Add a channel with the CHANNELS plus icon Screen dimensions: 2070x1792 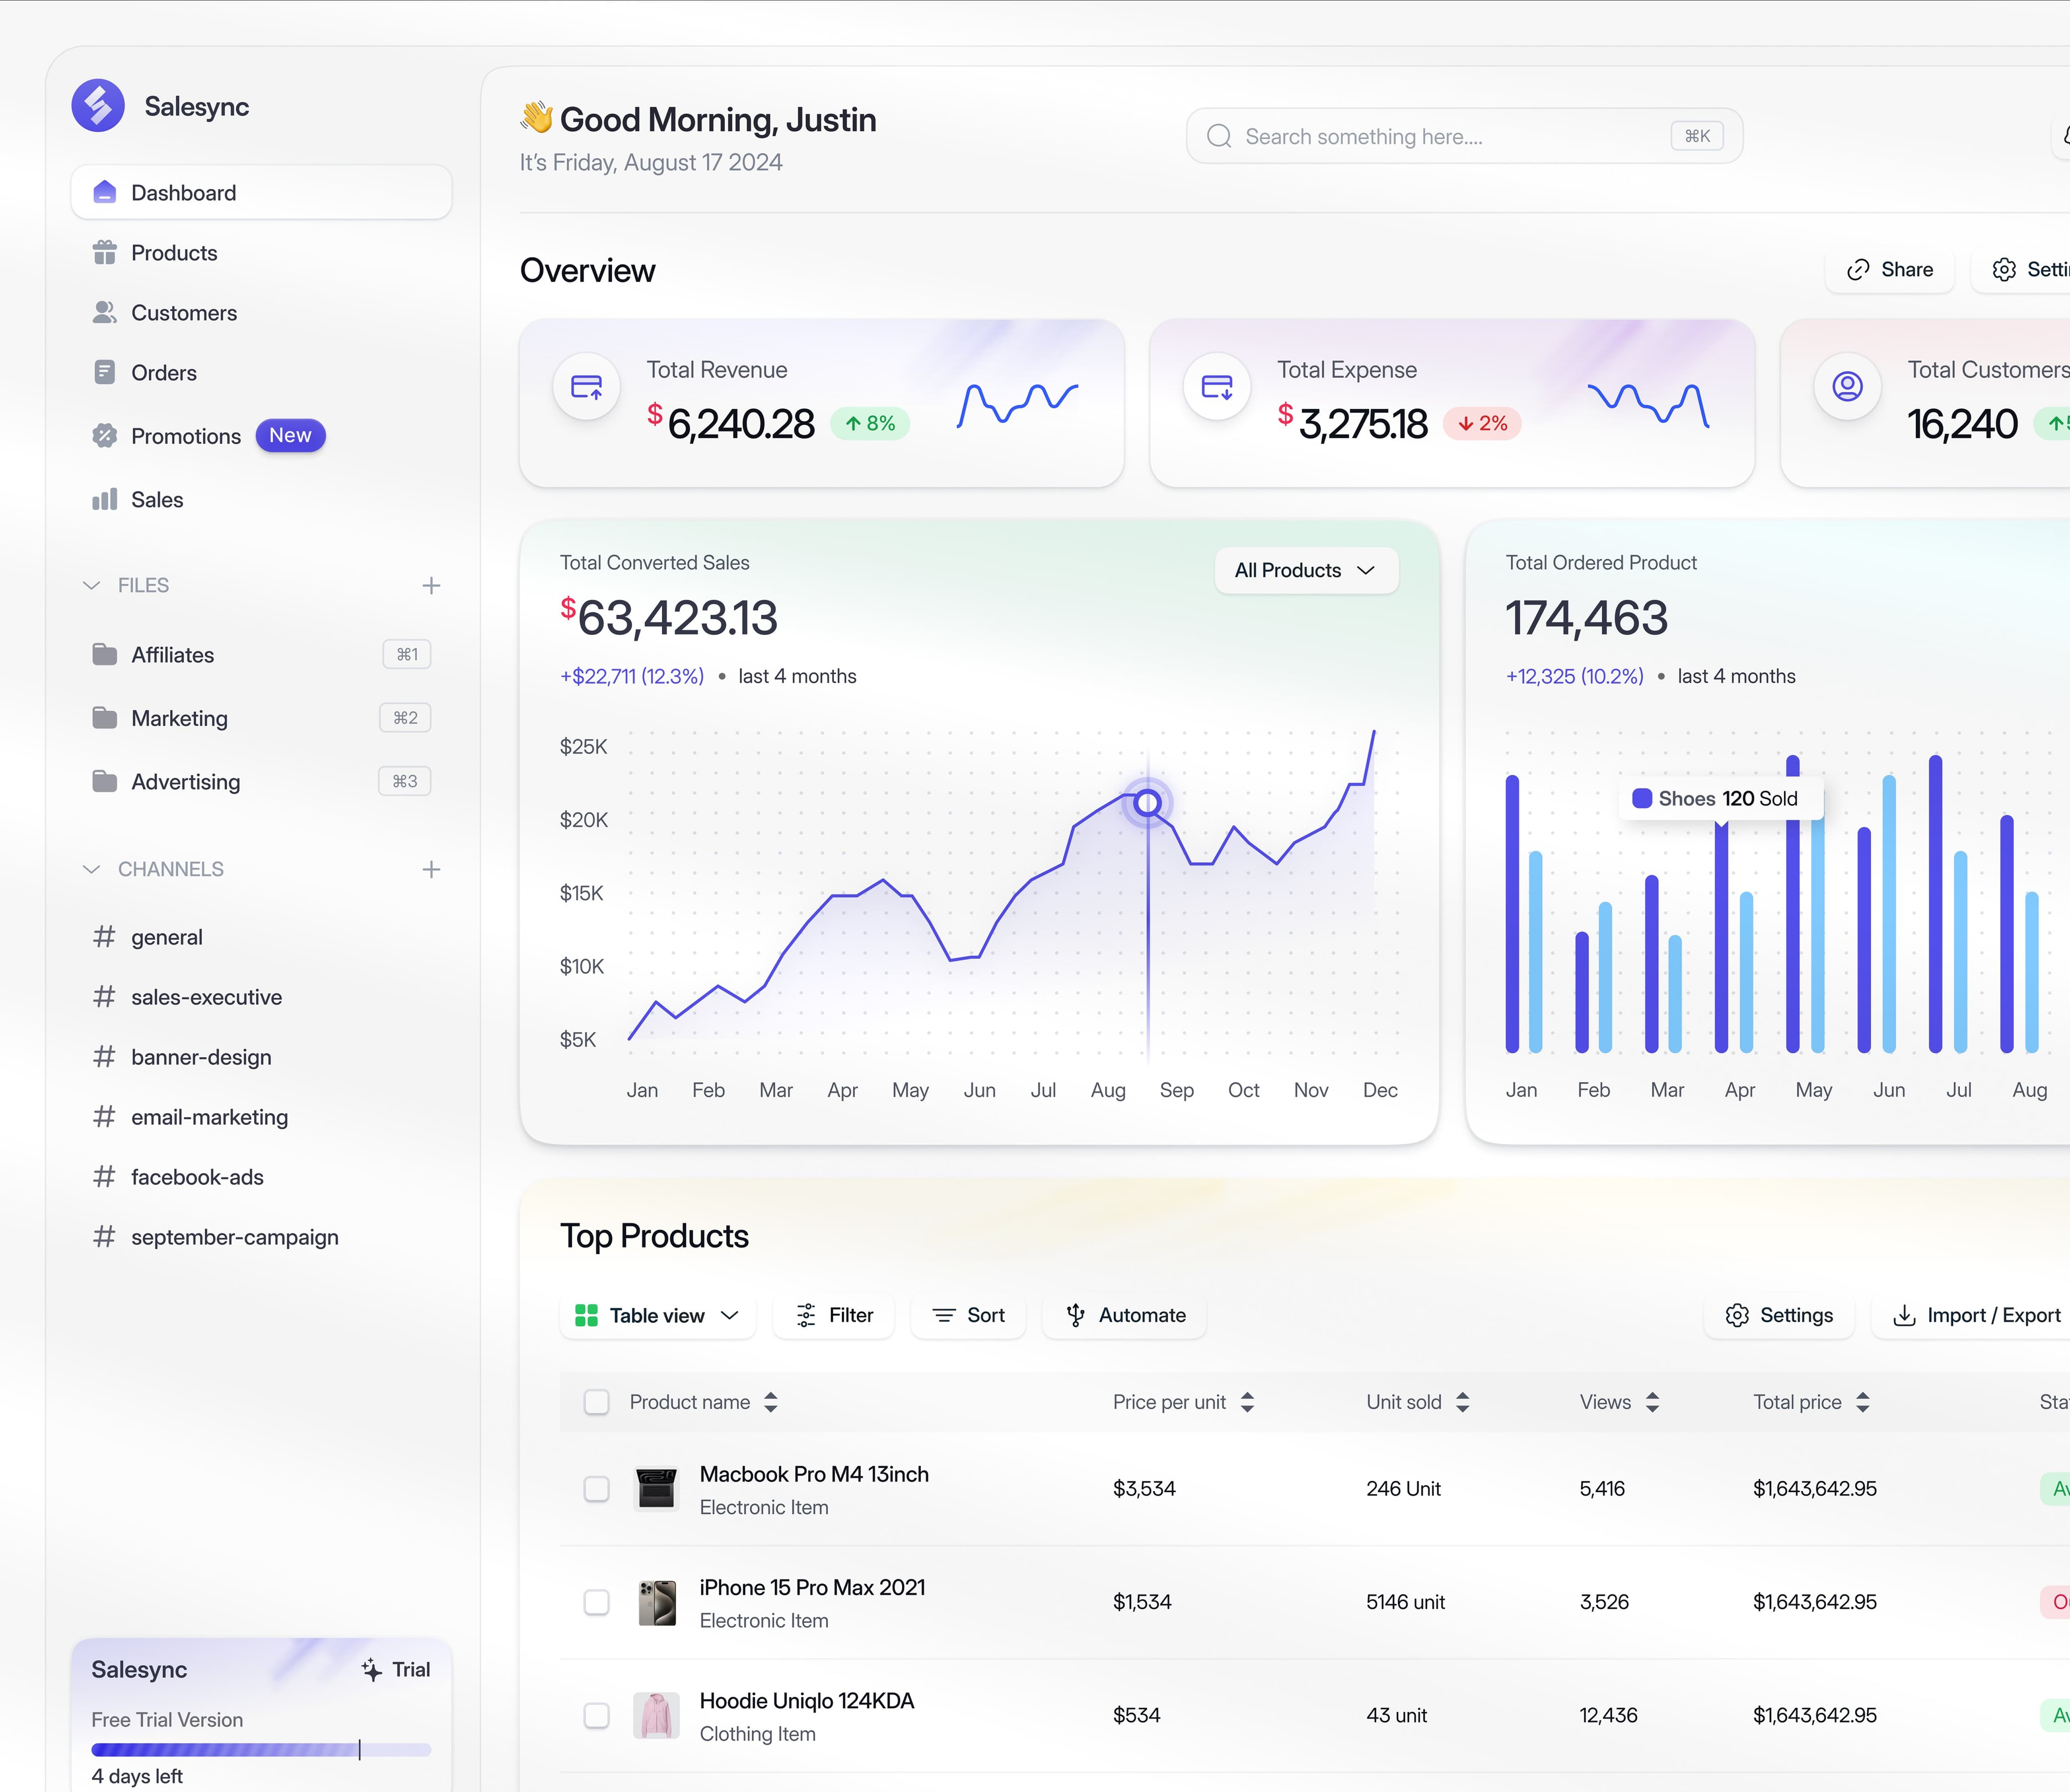tap(431, 870)
